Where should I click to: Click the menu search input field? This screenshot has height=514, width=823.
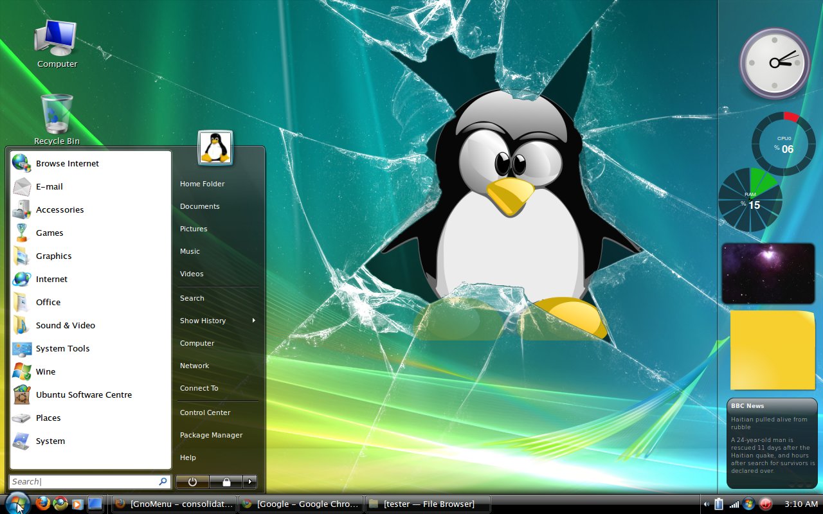[90, 481]
